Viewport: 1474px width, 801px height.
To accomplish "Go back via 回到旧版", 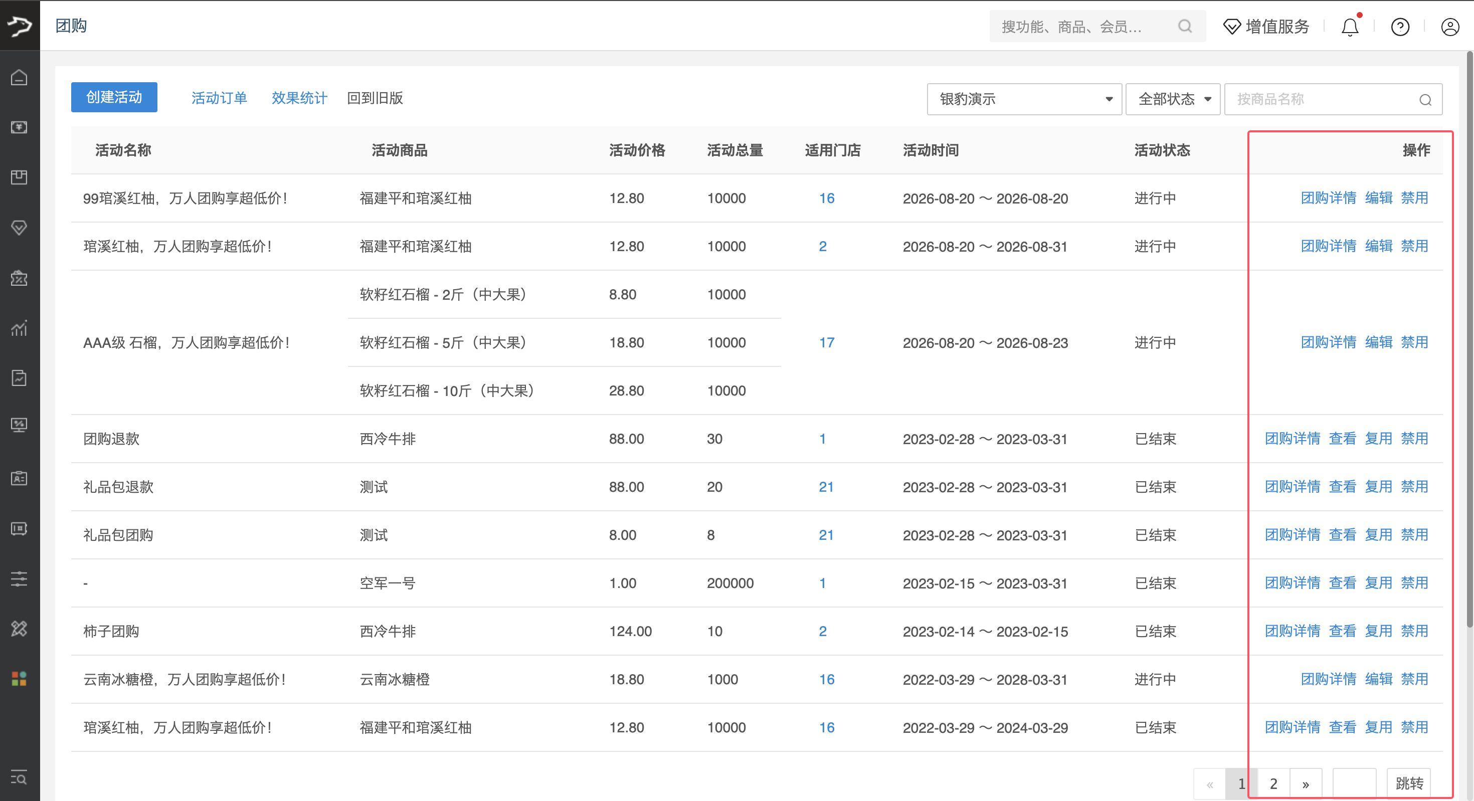I will 375,98.
